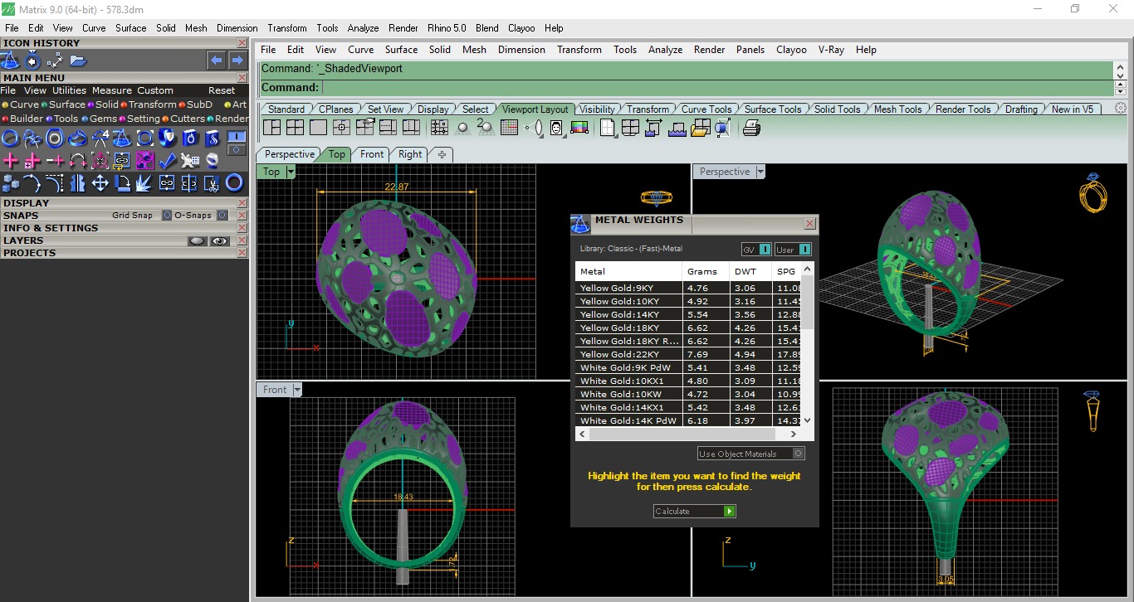This screenshot has height=602, width=1134.
Task: Click the blue shield icon
Action: click(x=167, y=138)
